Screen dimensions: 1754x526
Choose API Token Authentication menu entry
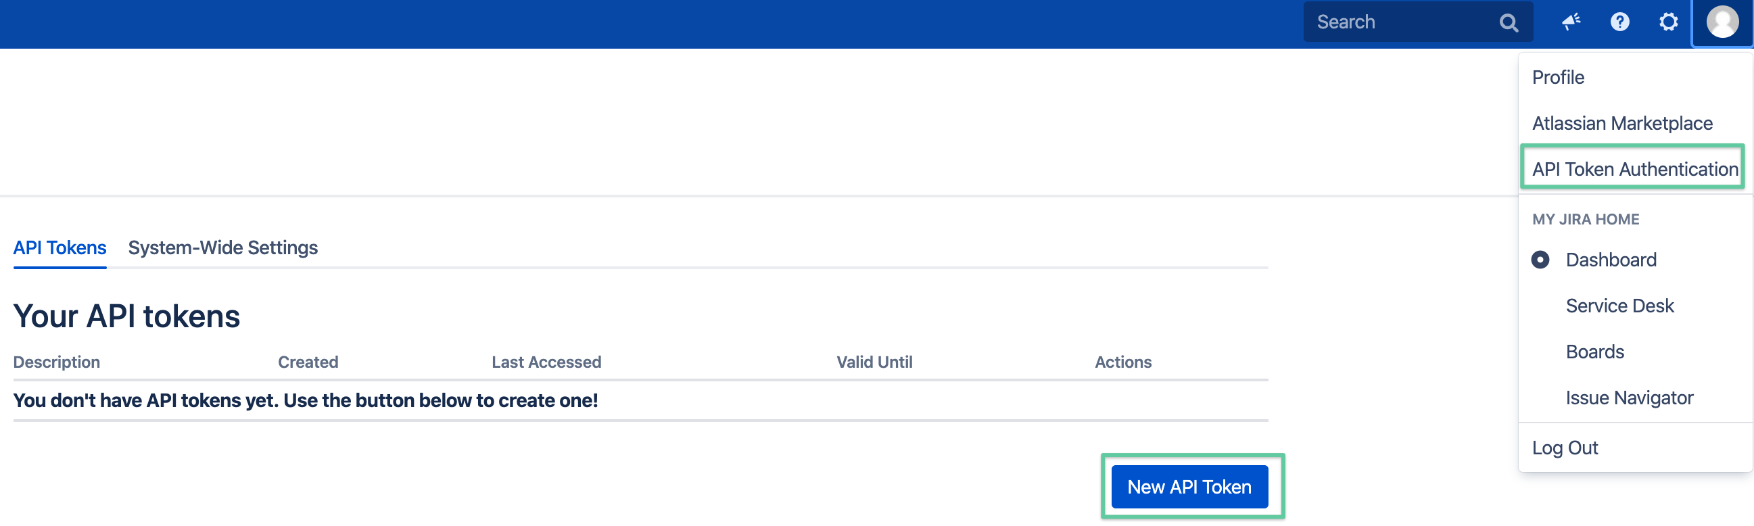tap(1634, 170)
